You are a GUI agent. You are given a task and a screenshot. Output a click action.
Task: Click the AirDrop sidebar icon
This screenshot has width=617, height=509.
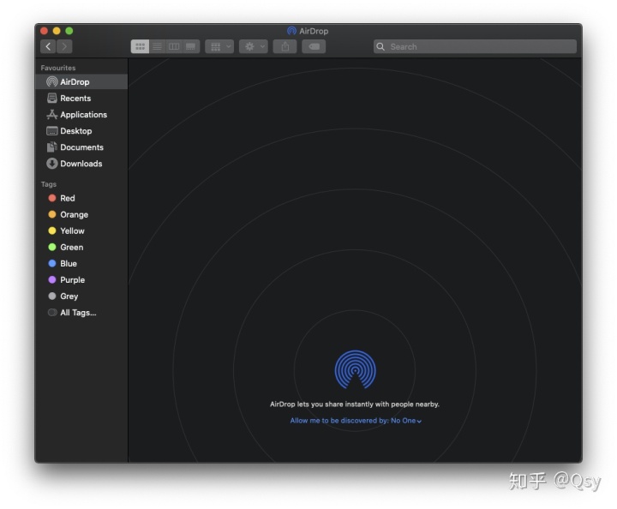click(52, 81)
